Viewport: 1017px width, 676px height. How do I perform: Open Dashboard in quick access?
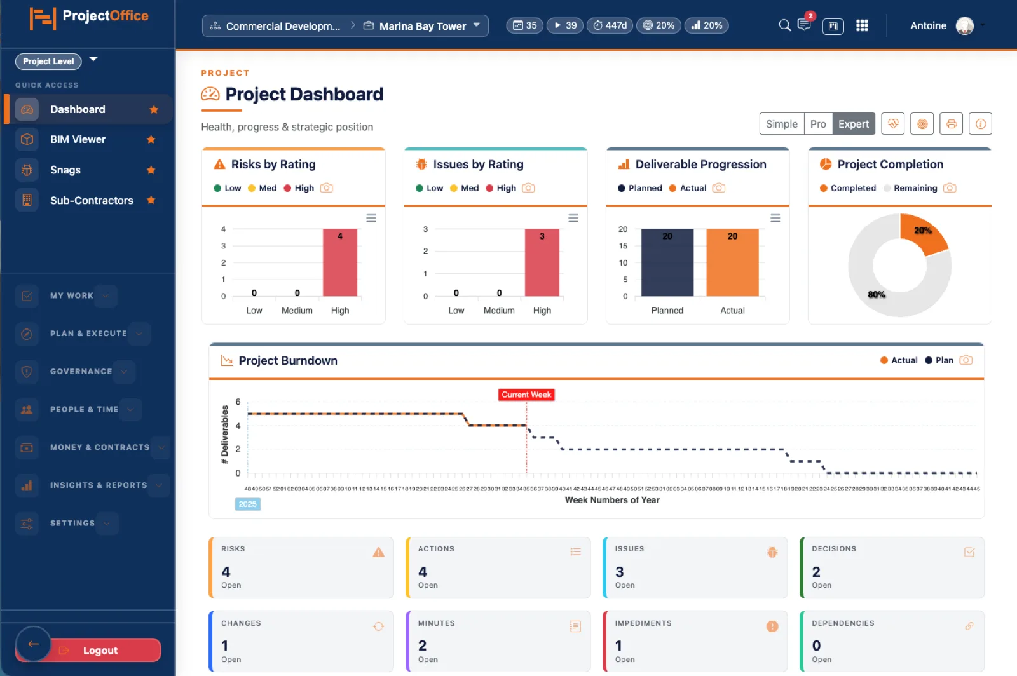[88, 109]
